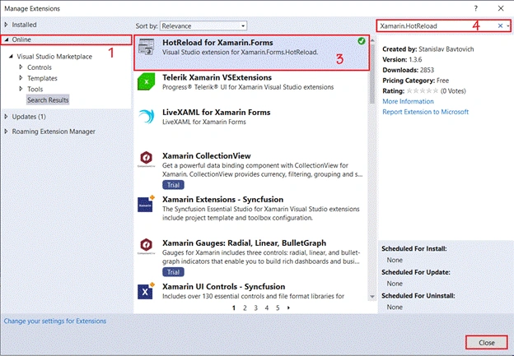Click the Scheduled For Update heading
514x356 pixels.
(416, 272)
